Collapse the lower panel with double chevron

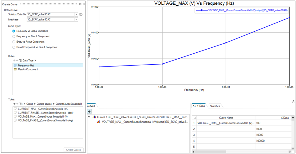click(x=293, y=101)
